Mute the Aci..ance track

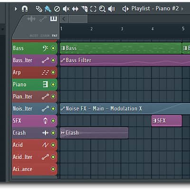click(x=53, y=169)
